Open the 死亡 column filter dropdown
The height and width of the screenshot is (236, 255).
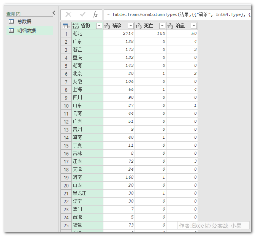click(x=162, y=26)
